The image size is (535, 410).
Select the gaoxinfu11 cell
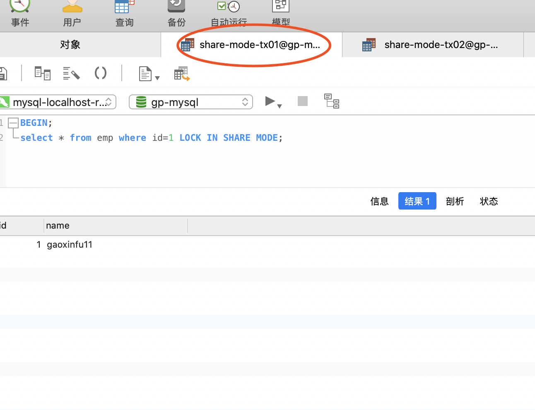(x=116, y=245)
